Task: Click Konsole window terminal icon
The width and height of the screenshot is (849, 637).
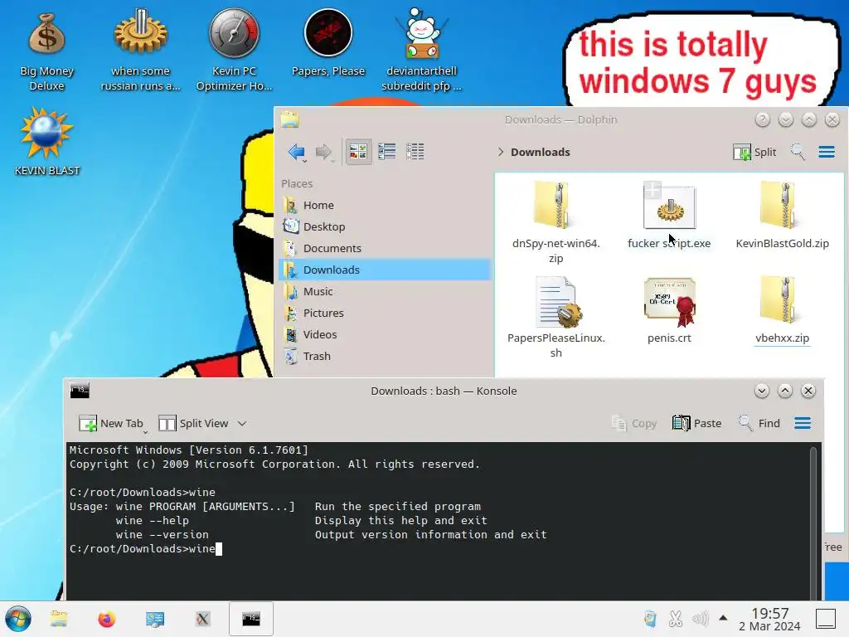Action: 80,391
